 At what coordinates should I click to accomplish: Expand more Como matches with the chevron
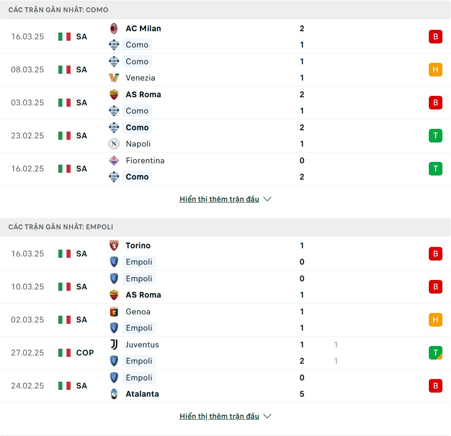click(x=267, y=199)
